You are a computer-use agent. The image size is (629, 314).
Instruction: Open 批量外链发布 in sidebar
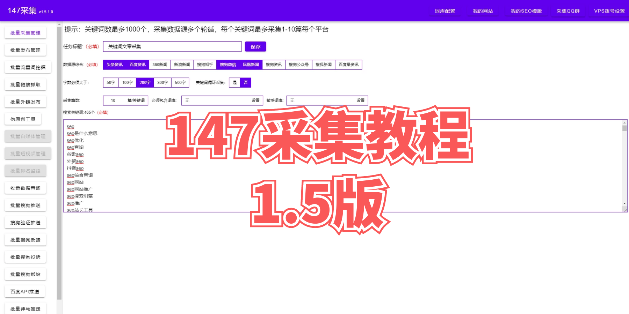26,102
